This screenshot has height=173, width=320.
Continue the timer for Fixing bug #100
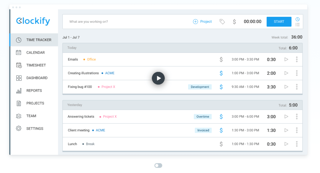pyautogui.click(x=286, y=87)
